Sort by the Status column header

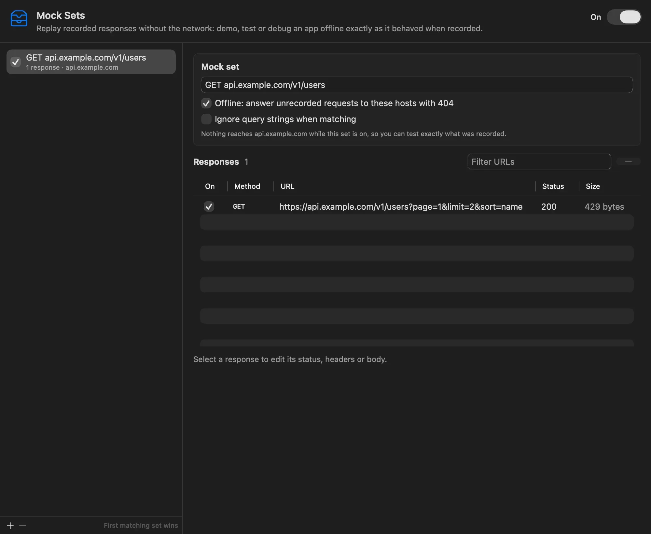(553, 186)
